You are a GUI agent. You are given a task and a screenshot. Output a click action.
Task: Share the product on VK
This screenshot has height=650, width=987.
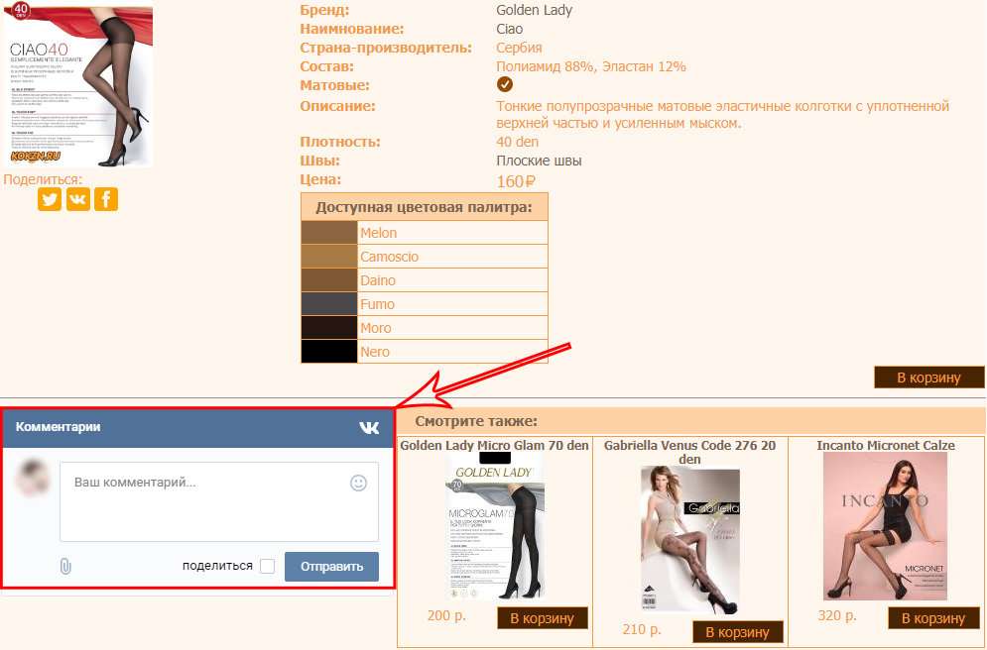tap(78, 199)
